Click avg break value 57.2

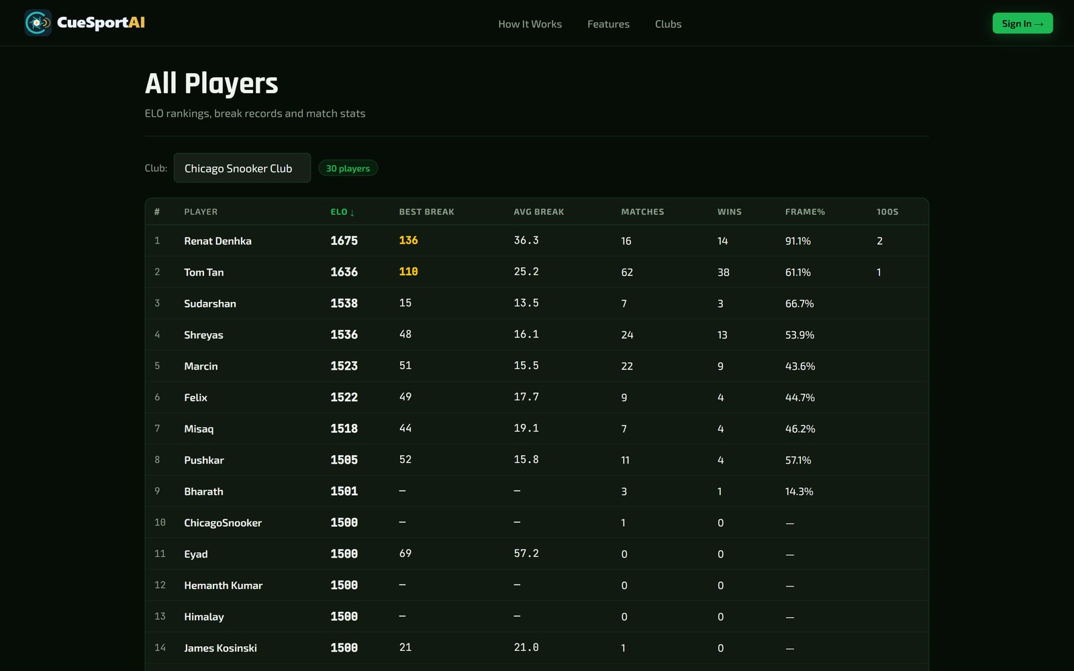click(526, 554)
